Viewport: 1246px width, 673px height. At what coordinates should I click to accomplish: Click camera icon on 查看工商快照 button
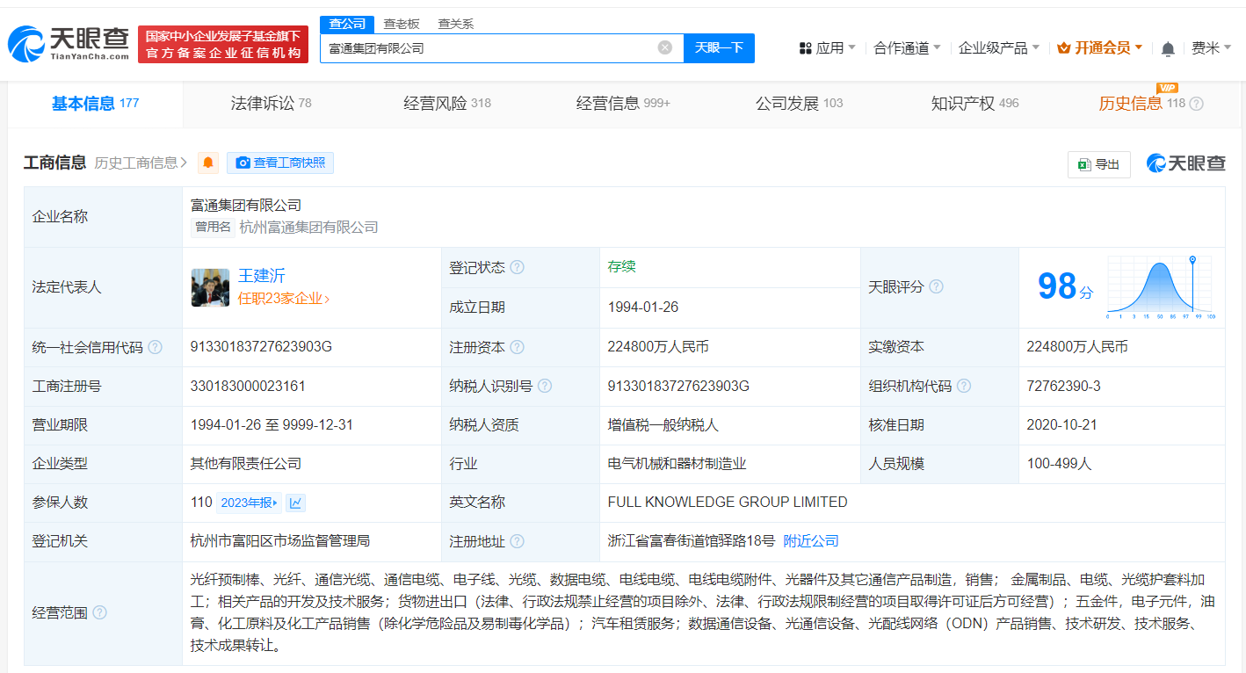243,163
